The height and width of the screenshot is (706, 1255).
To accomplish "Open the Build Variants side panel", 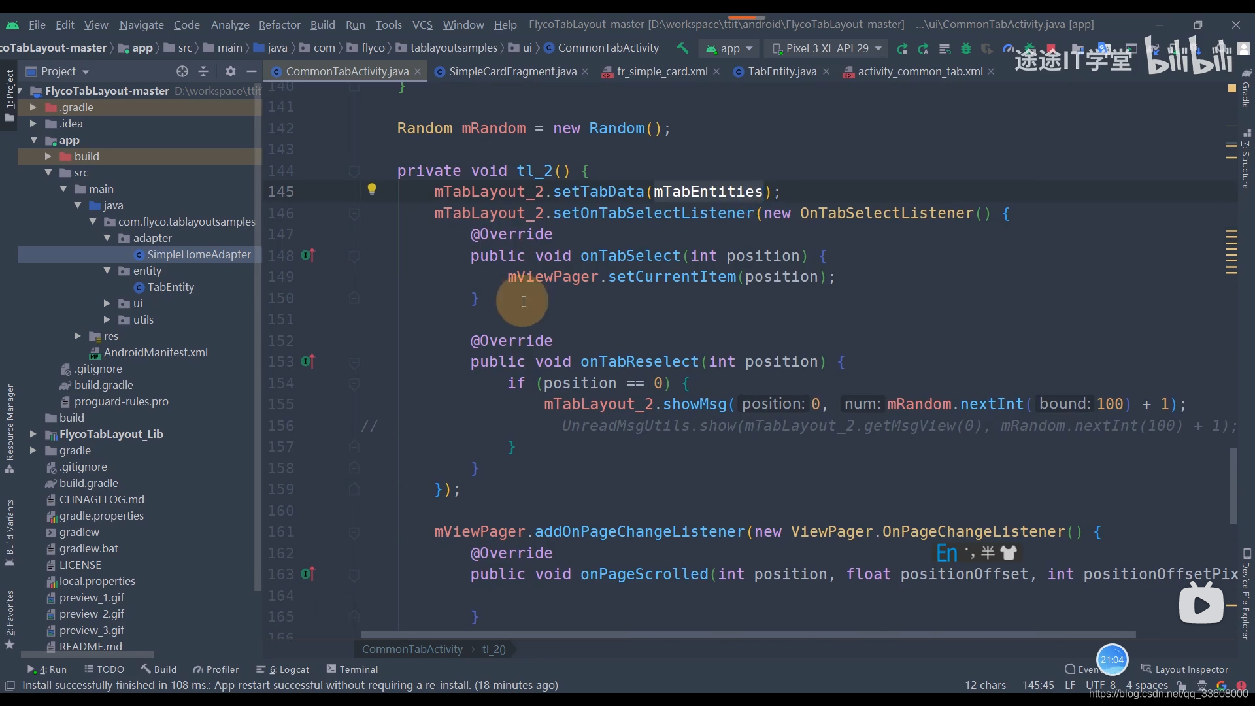I will pos(10,532).
